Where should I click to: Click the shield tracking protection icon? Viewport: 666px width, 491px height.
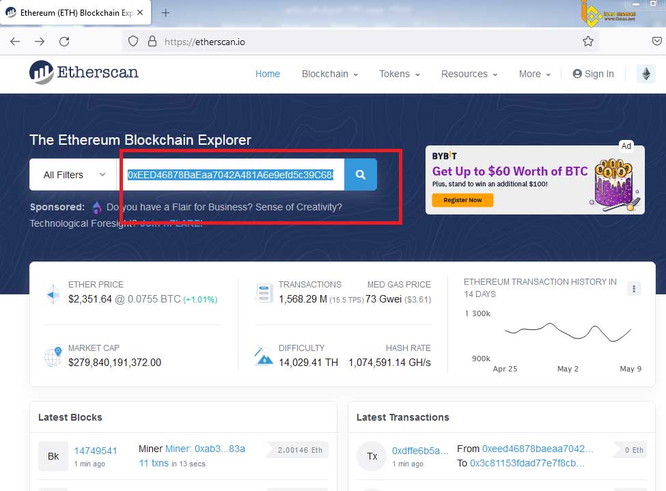(133, 41)
